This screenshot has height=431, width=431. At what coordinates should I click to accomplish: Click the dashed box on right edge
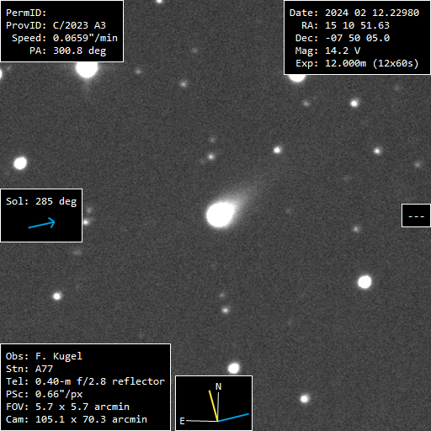tap(416, 215)
